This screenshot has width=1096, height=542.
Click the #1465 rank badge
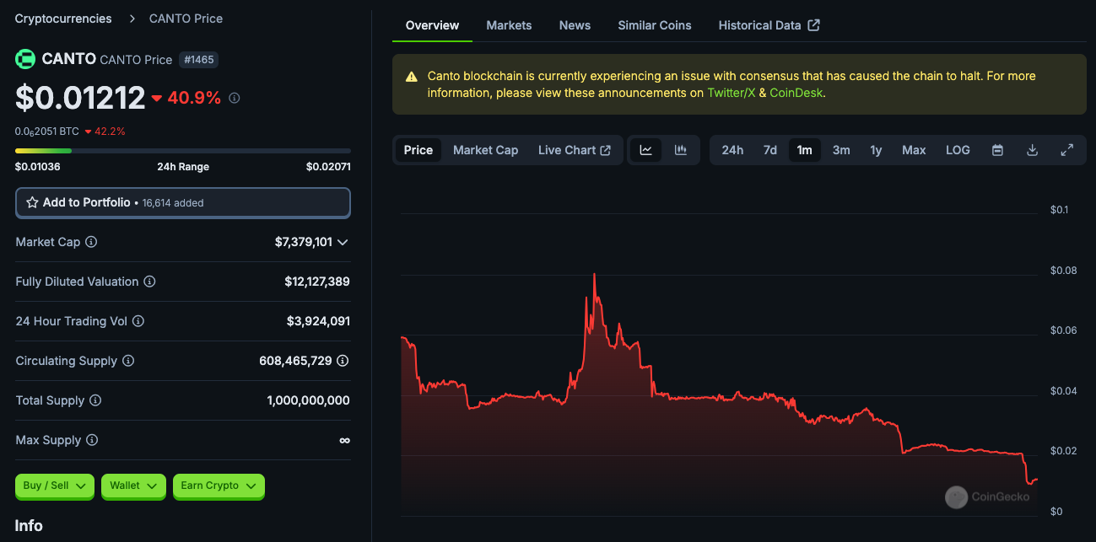(198, 60)
